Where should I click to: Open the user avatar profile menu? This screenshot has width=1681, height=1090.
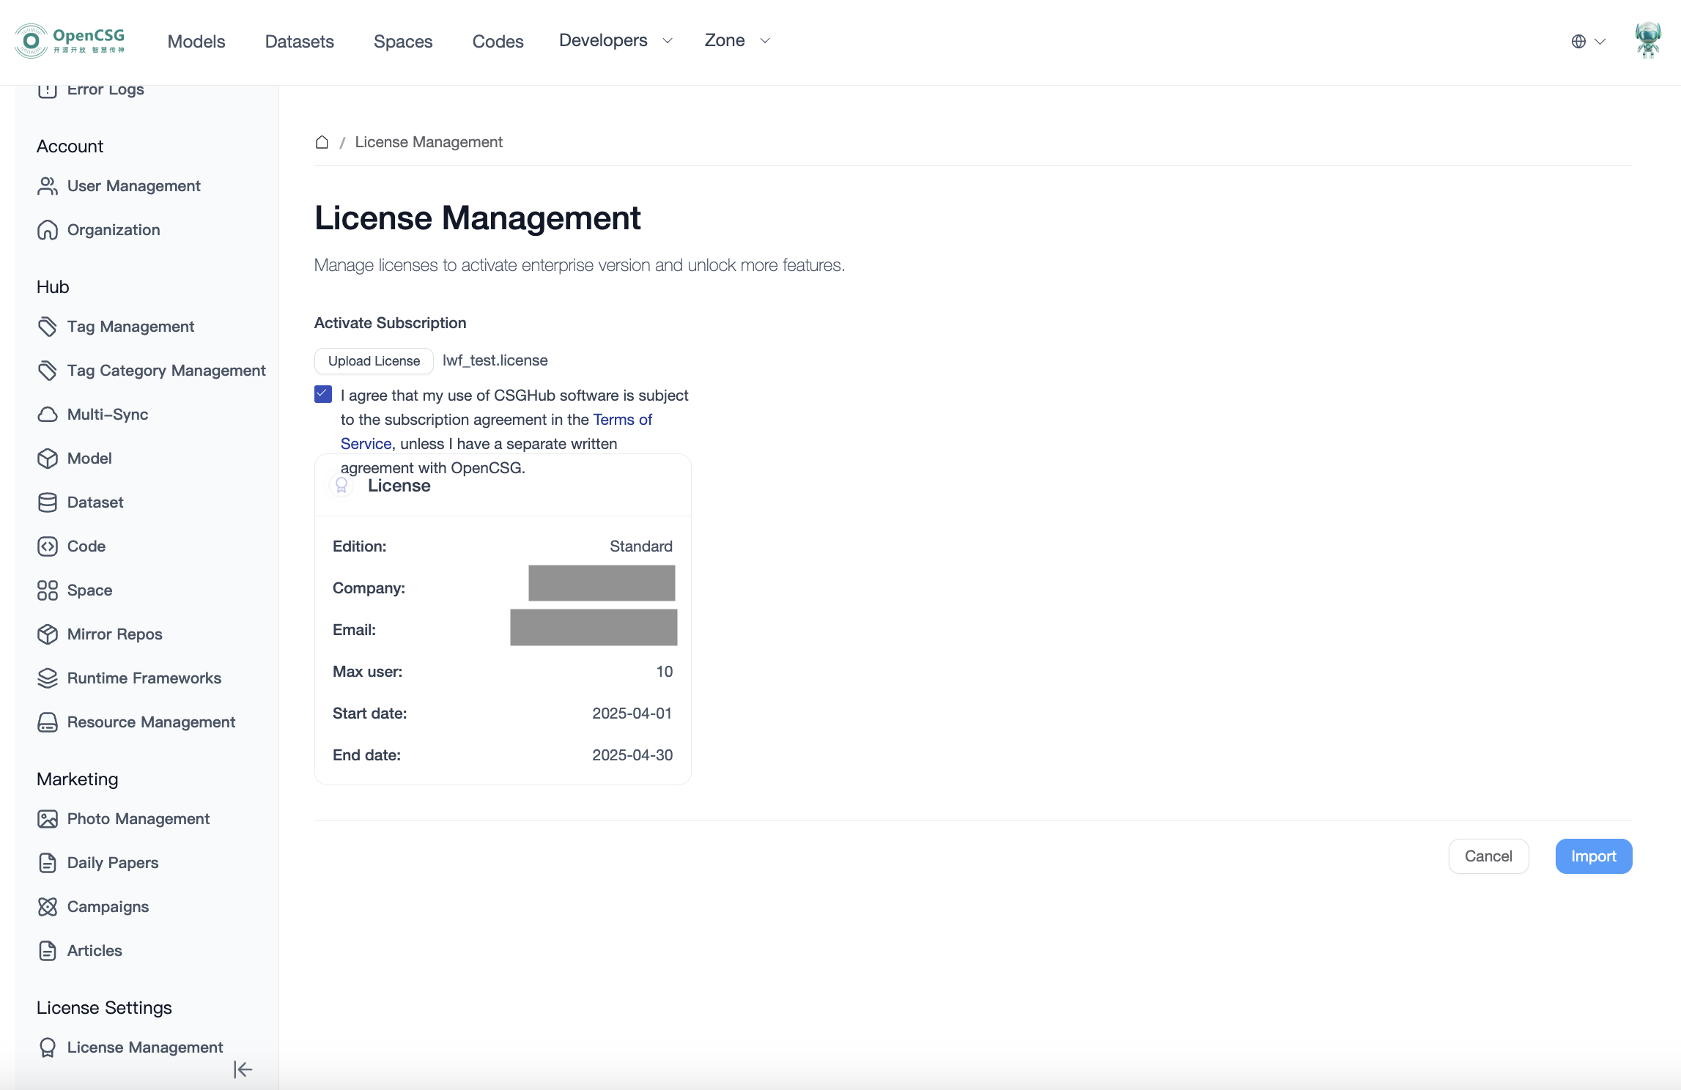click(x=1647, y=41)
